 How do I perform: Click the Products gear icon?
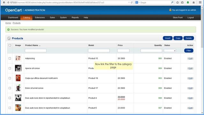pos(9,38)
